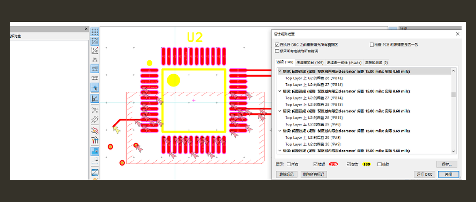Screen dimensions: 476x202
Task: Toggle the warnings (109) filter checkbox
Action: 349,164
